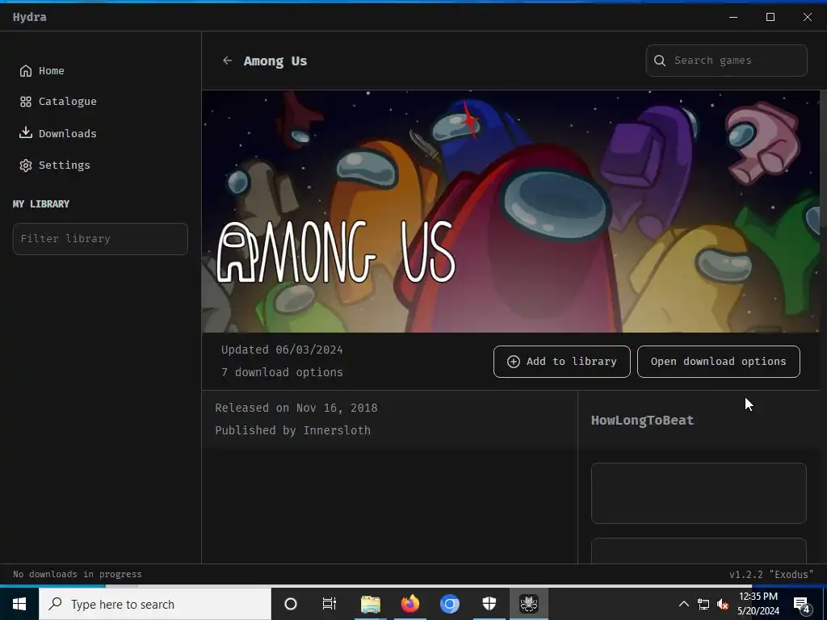Click the Among Us hero banner image
827x620 pixels.
coord(510,212)
